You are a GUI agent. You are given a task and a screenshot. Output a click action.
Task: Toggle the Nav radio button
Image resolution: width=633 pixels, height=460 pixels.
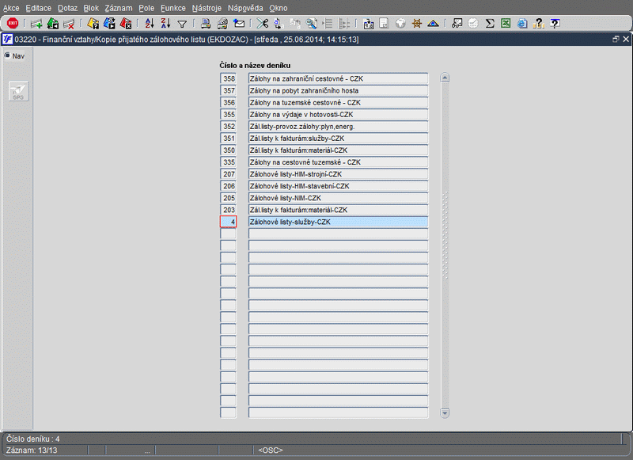tap(7, 55)
